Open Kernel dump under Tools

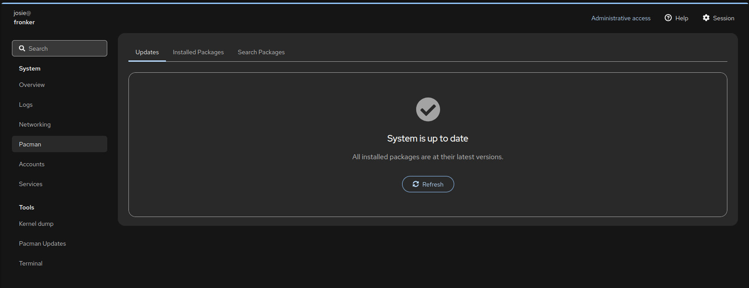click(36, 224)
